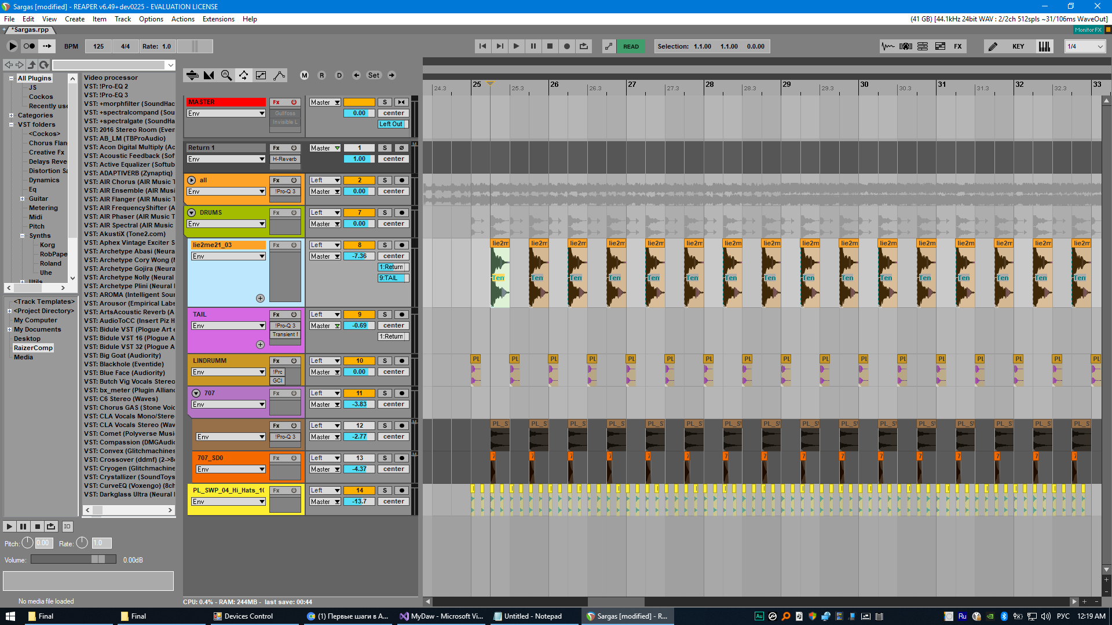Screen dimensions: 1112x625
Task: Open the 1/4 grid division dropdown
Action: pyautogui.click(x=1085, y=46)
